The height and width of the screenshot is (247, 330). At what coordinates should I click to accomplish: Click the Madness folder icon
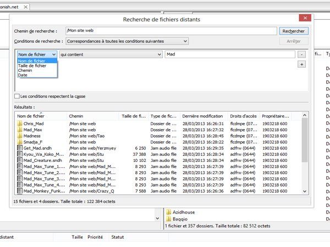point(20,136)
